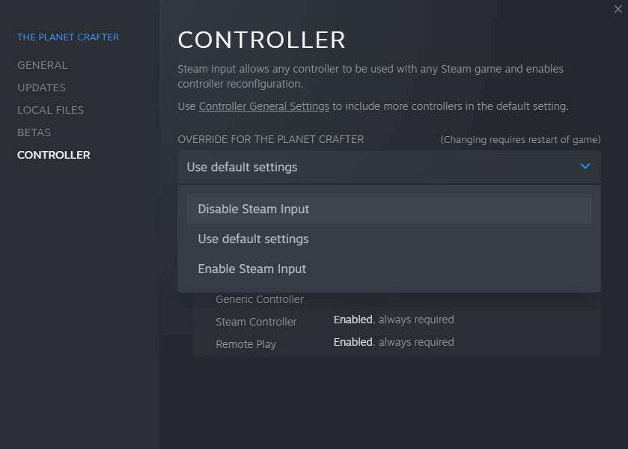
Task: Open the Local Files tab
Action: (x=50, y=110)
